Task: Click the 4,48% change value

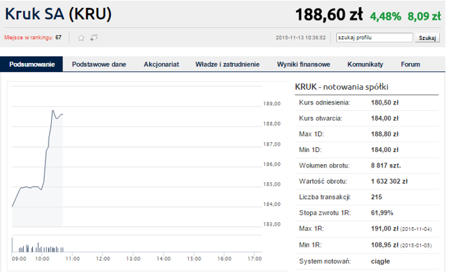Action: [x=386, y=16]
